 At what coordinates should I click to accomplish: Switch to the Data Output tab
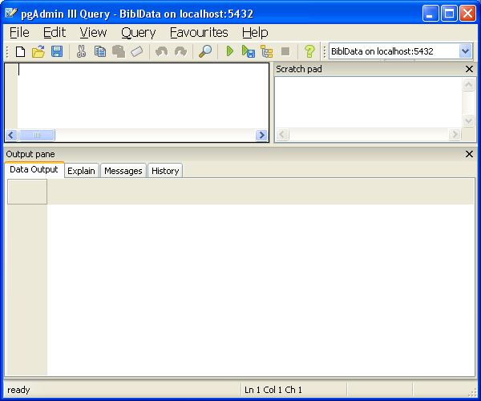coord(34,169)
